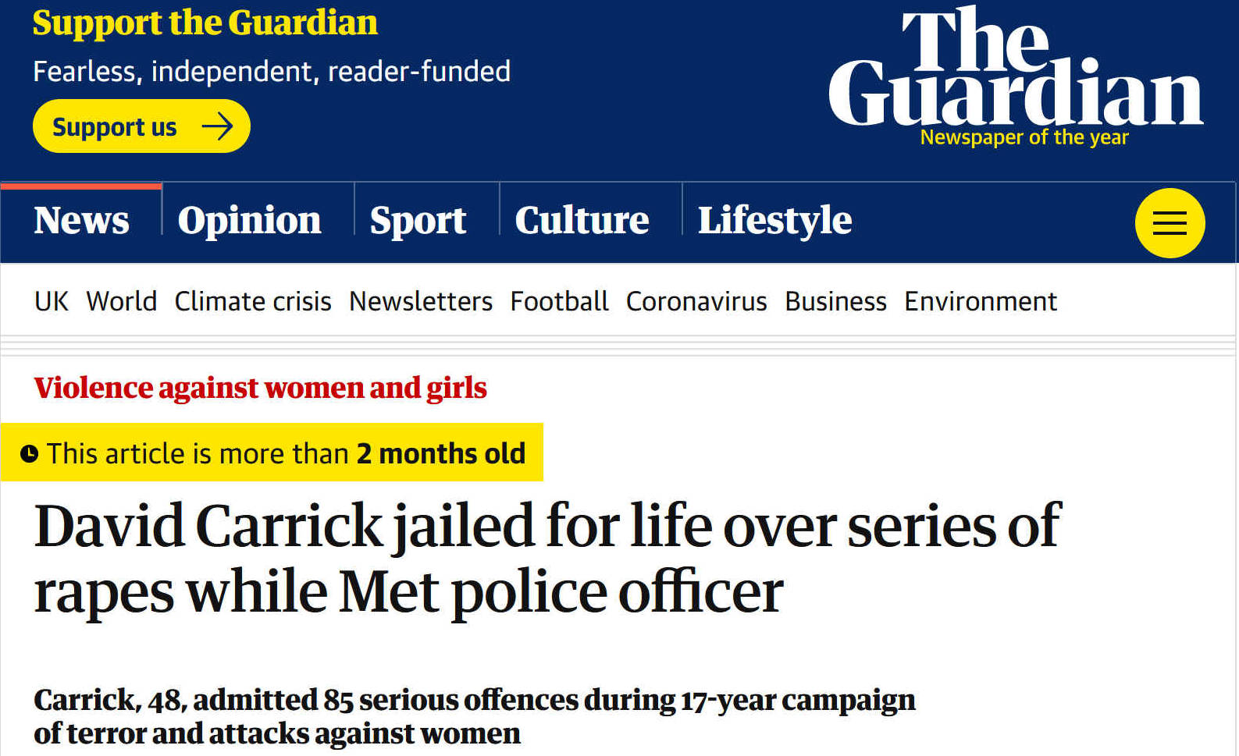
Task: Open the Coronavirus link
Action: coord(696,301)
